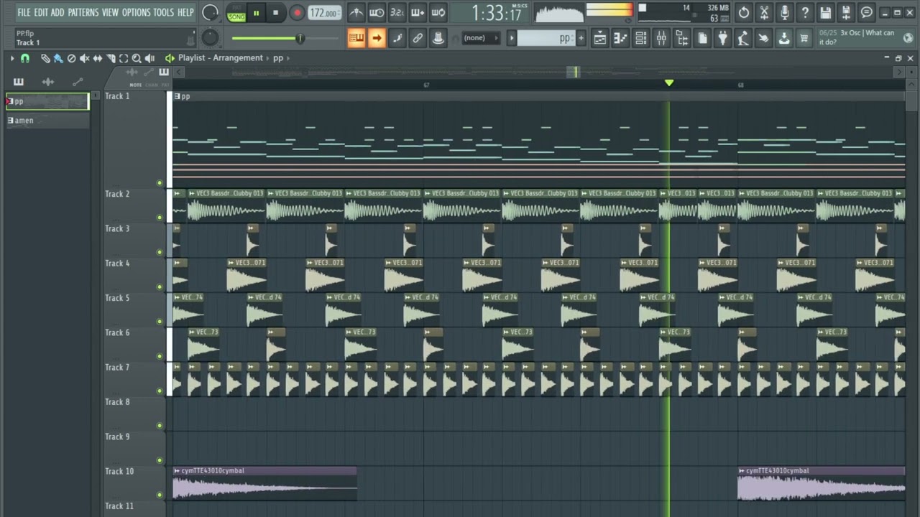Toggle the PAT/SONG mode switch

[x=236, y=13]
